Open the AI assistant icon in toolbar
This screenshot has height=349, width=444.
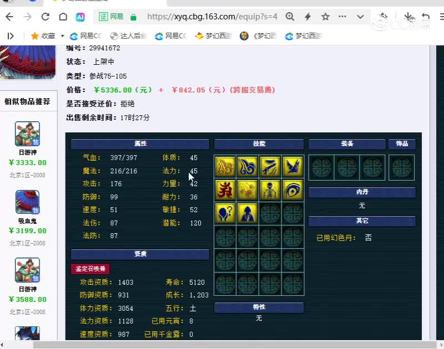click(x=80, y=17)
